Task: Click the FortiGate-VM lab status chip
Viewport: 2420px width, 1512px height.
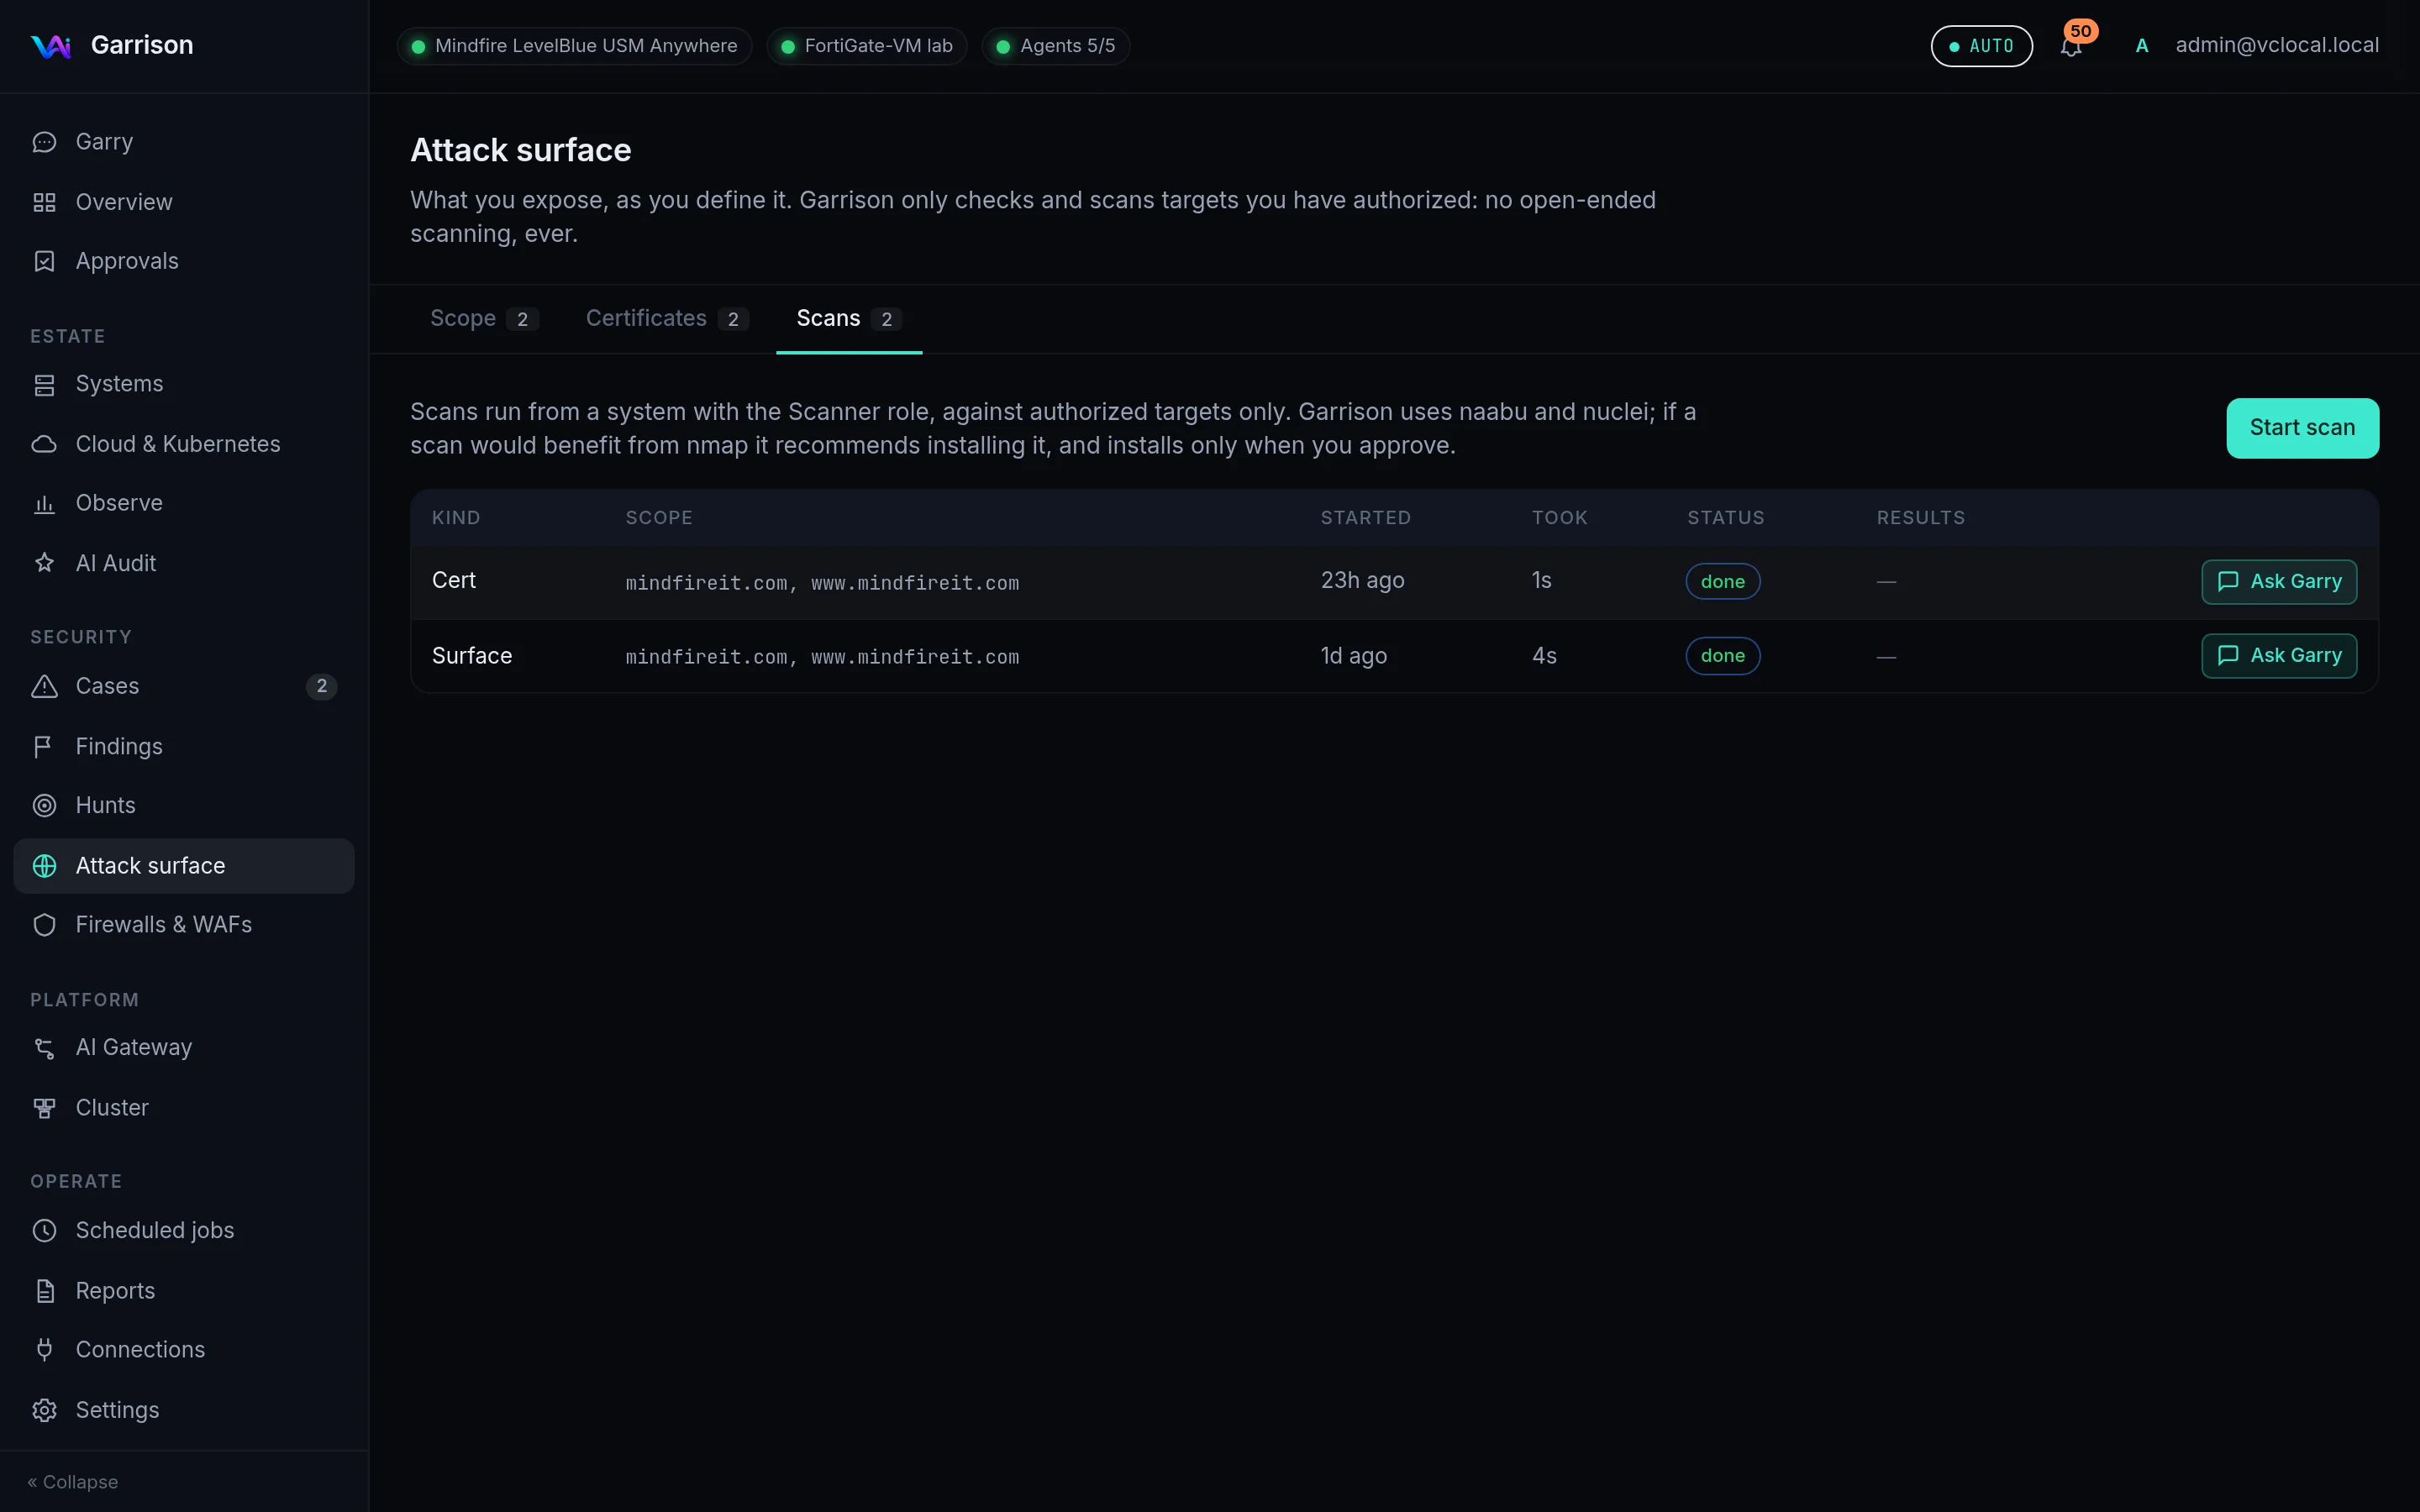Action: [x=867, y=46]
